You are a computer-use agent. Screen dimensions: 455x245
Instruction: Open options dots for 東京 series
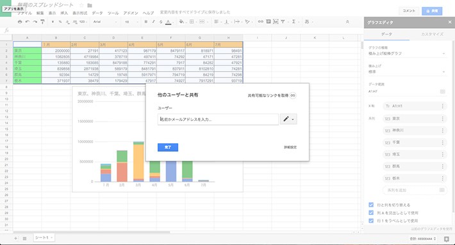pos(443,118)
